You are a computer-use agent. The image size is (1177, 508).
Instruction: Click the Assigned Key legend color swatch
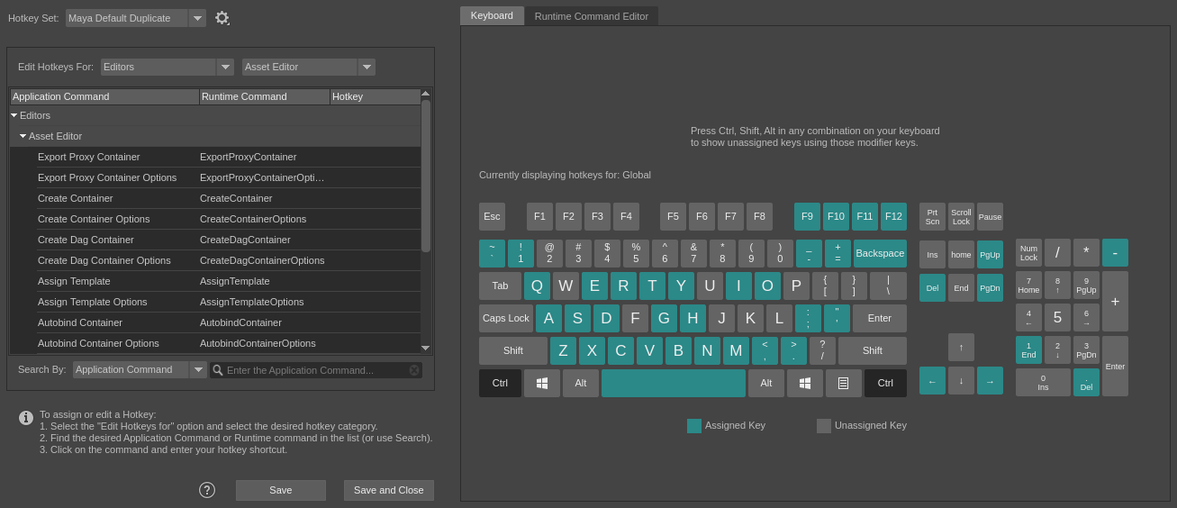coord(694,426)
